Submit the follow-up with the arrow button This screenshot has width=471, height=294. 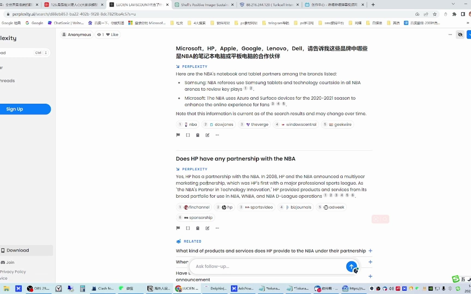pos(351,266)
